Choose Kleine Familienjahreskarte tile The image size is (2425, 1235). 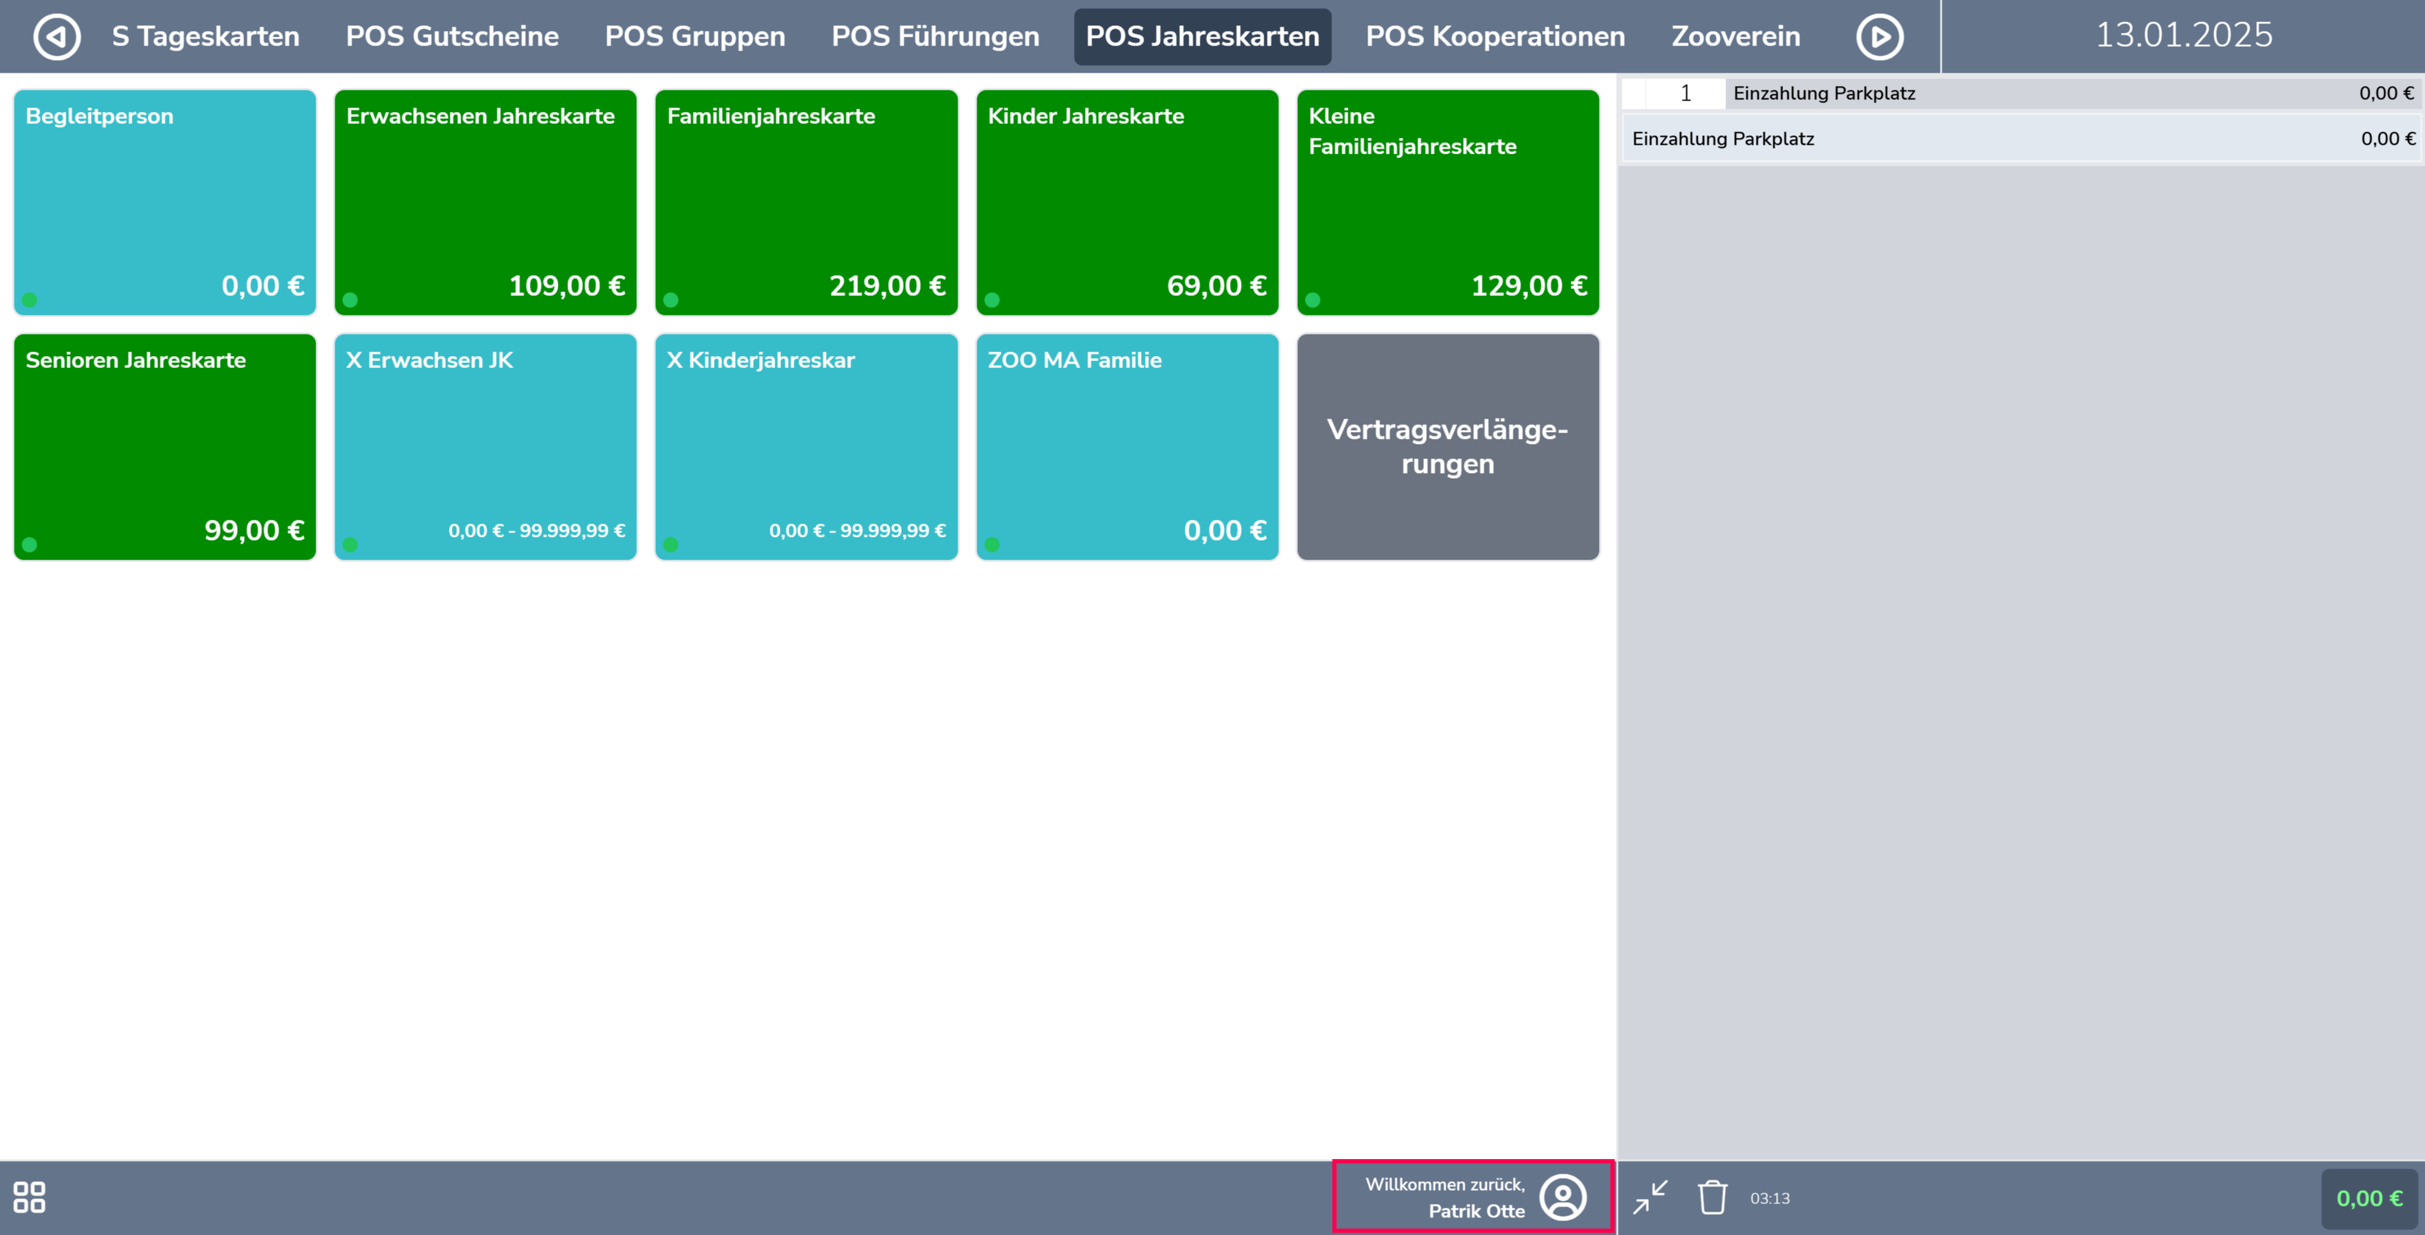1448,202
